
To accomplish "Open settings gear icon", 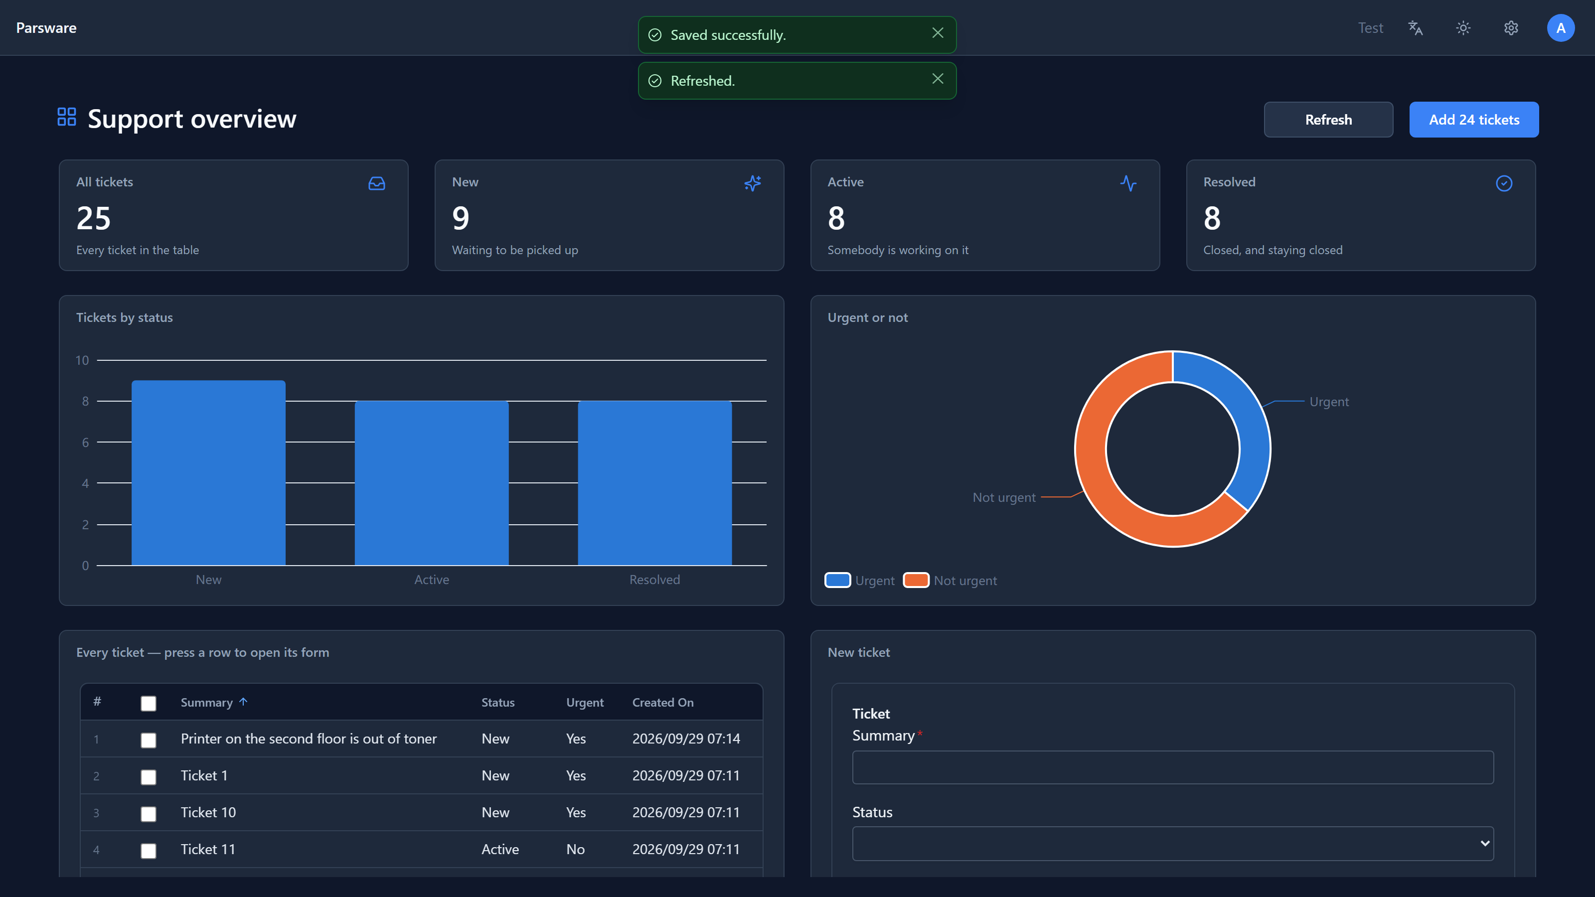I will tap(1511, 28).
